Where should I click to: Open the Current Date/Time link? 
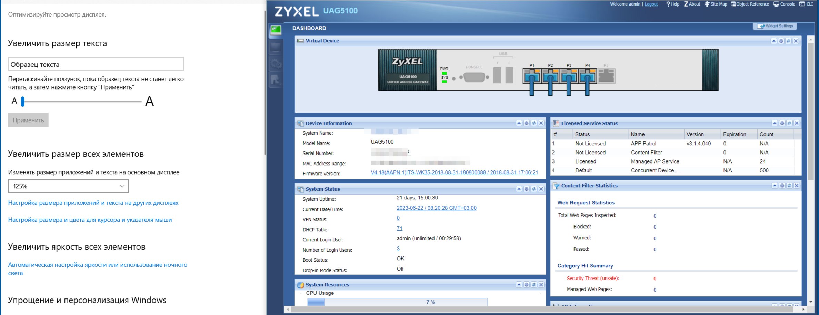click(x=436, y=208)
